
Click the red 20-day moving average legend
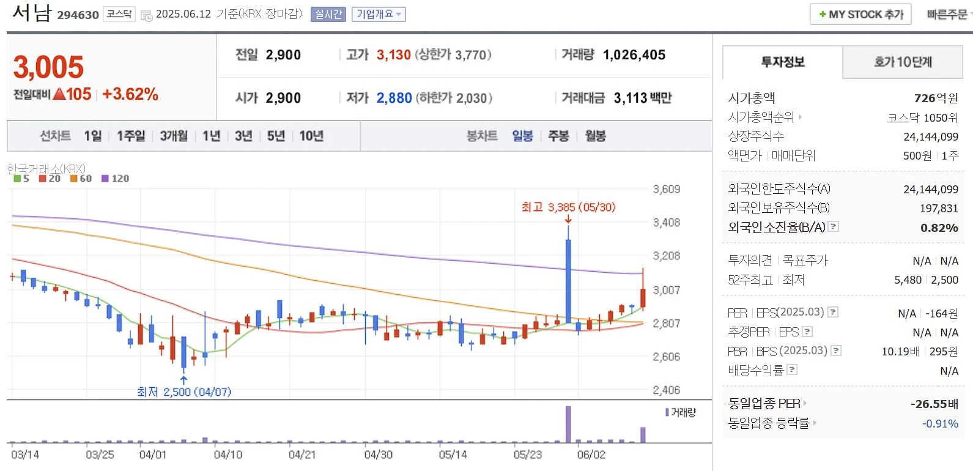(50, 179)
